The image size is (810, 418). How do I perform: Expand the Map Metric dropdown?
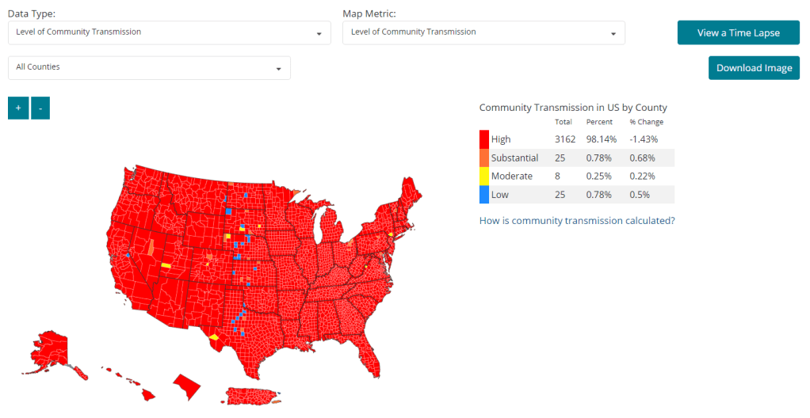click(483, 32)
